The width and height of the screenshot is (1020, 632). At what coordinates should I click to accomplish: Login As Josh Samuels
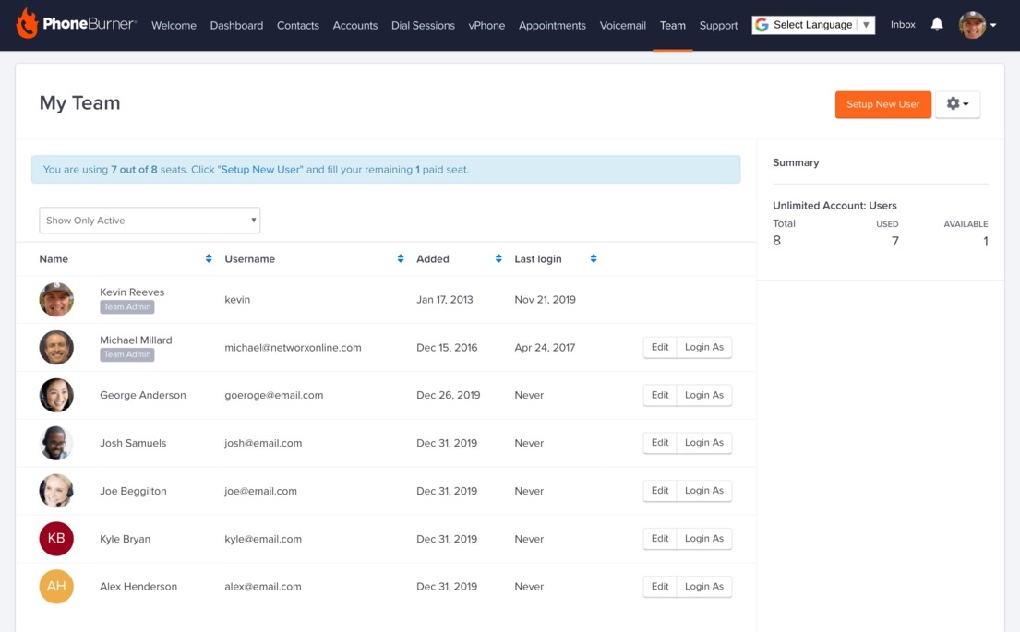point(704,443)
